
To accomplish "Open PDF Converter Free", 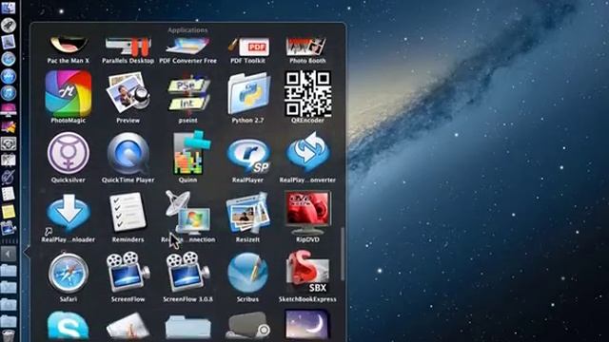I will pyautogui.click(x=188, y=46).
